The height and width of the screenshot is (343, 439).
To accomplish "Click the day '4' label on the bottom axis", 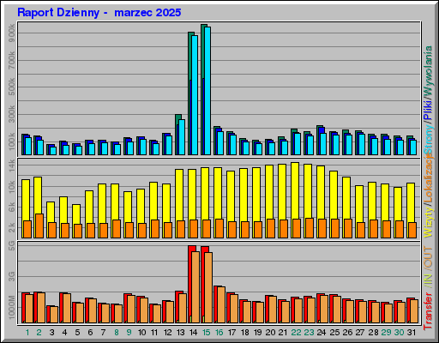I will [64, 333].
